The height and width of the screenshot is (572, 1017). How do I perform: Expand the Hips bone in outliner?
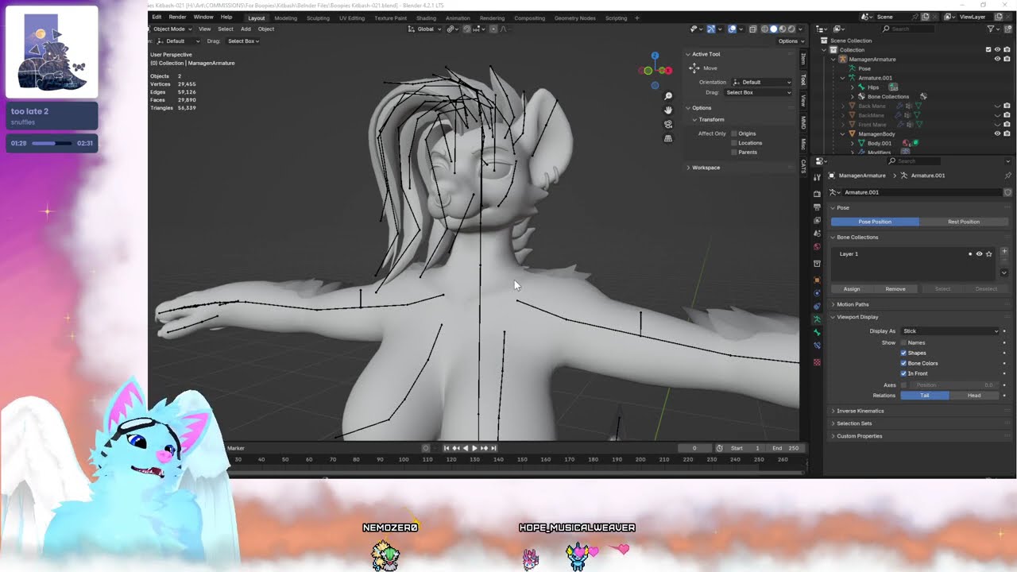coord(852,87)
